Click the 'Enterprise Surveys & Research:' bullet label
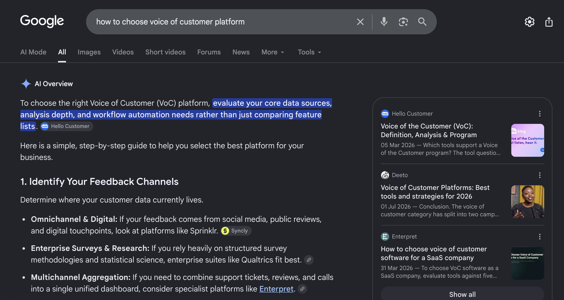This screenshot has height=300, width=564. [90, 248]
